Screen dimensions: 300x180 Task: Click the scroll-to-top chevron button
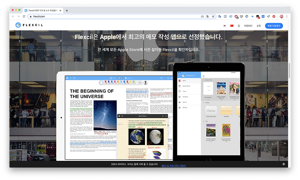click(285, 143)
